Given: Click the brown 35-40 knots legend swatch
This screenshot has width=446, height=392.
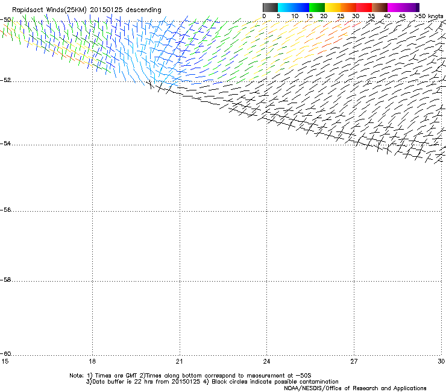Looking at the screenshot, I should click(x=380, y=7).
